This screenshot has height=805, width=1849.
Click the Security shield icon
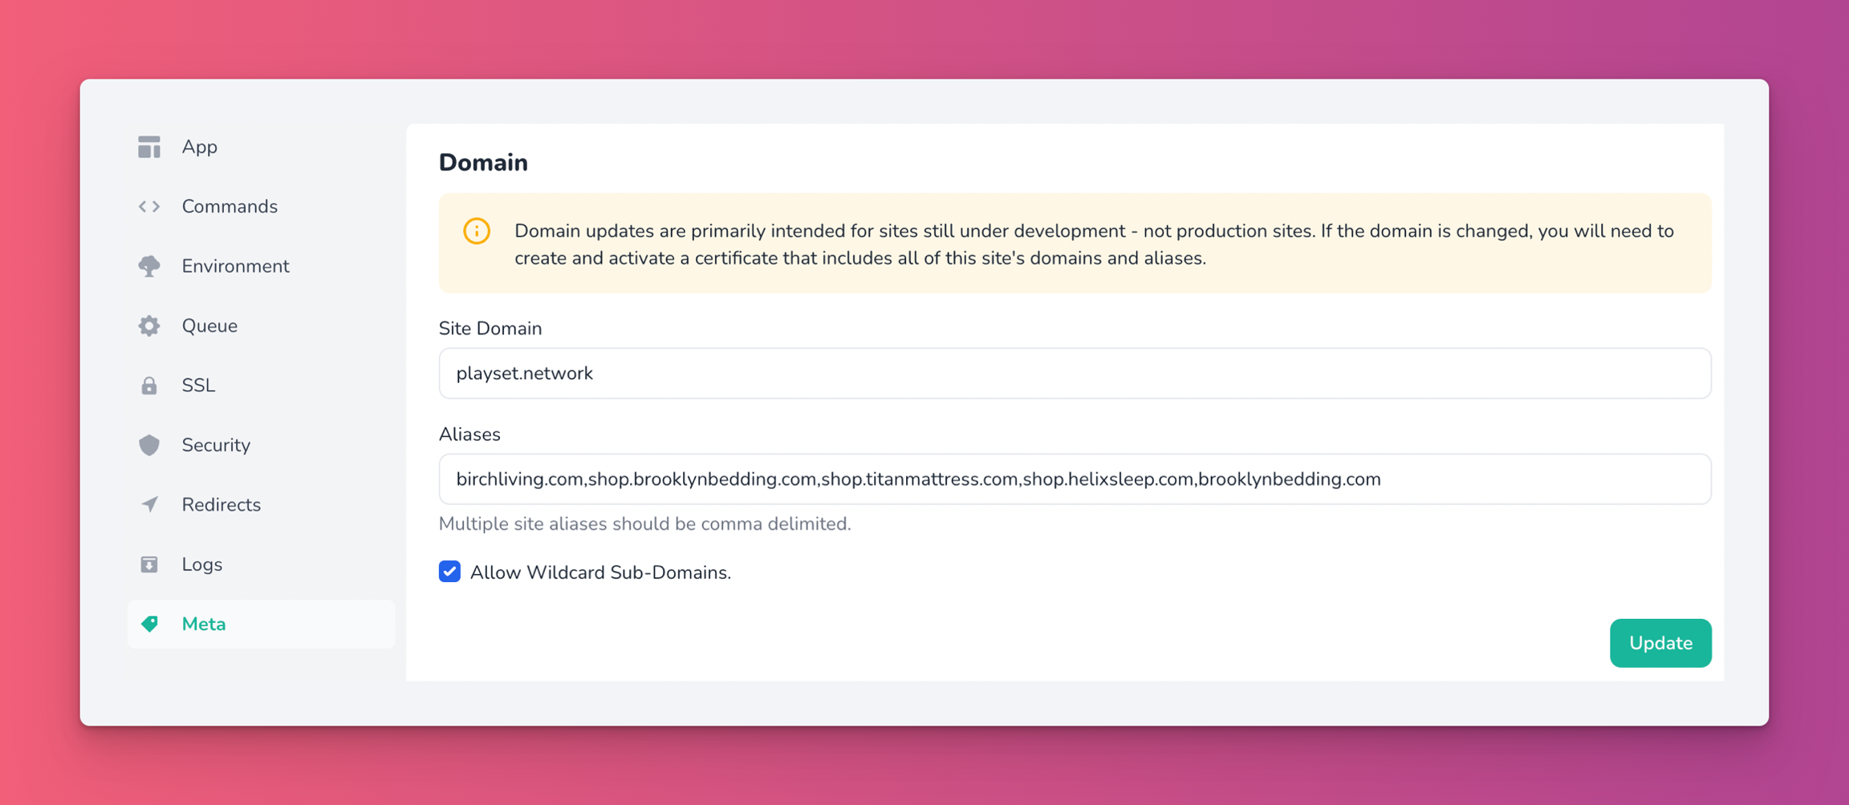(x=149, y=445)
